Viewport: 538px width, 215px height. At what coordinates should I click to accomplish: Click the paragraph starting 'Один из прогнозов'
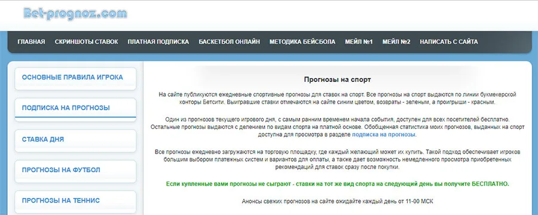tap(337, 127)
